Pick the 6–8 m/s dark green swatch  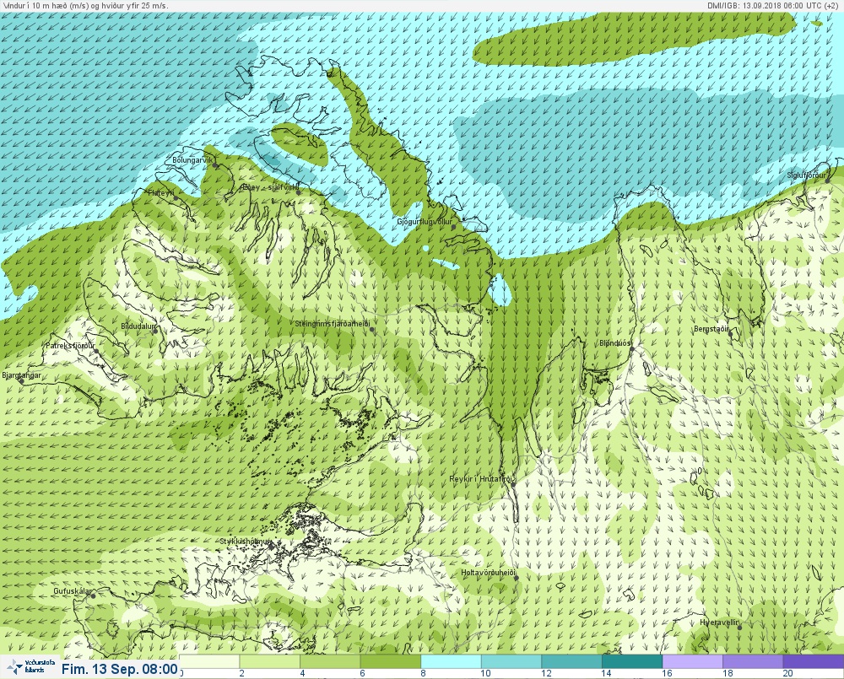tap(390, 661)
